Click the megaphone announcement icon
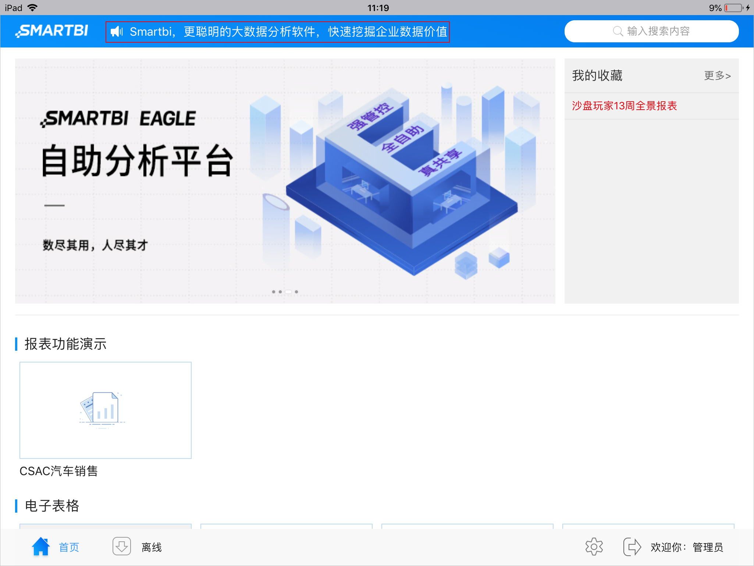This screenshot has width=754, height=566. (x=117, y=32)
